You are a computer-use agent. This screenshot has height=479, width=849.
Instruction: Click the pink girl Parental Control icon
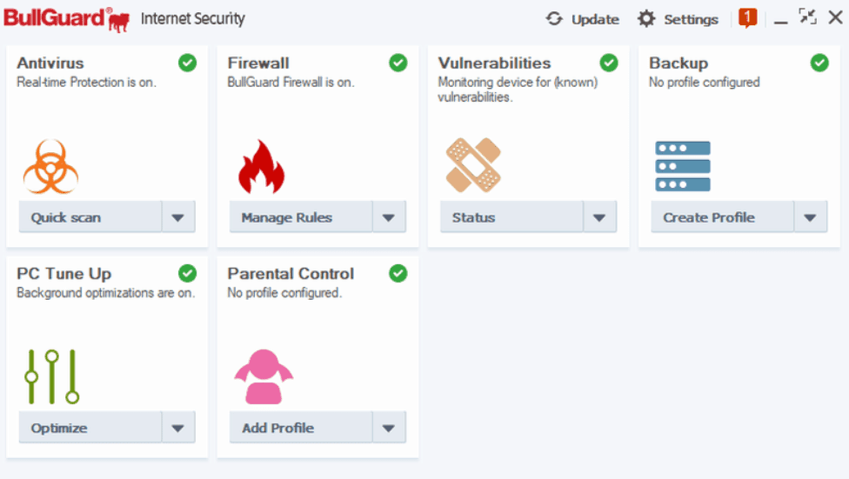264,376
